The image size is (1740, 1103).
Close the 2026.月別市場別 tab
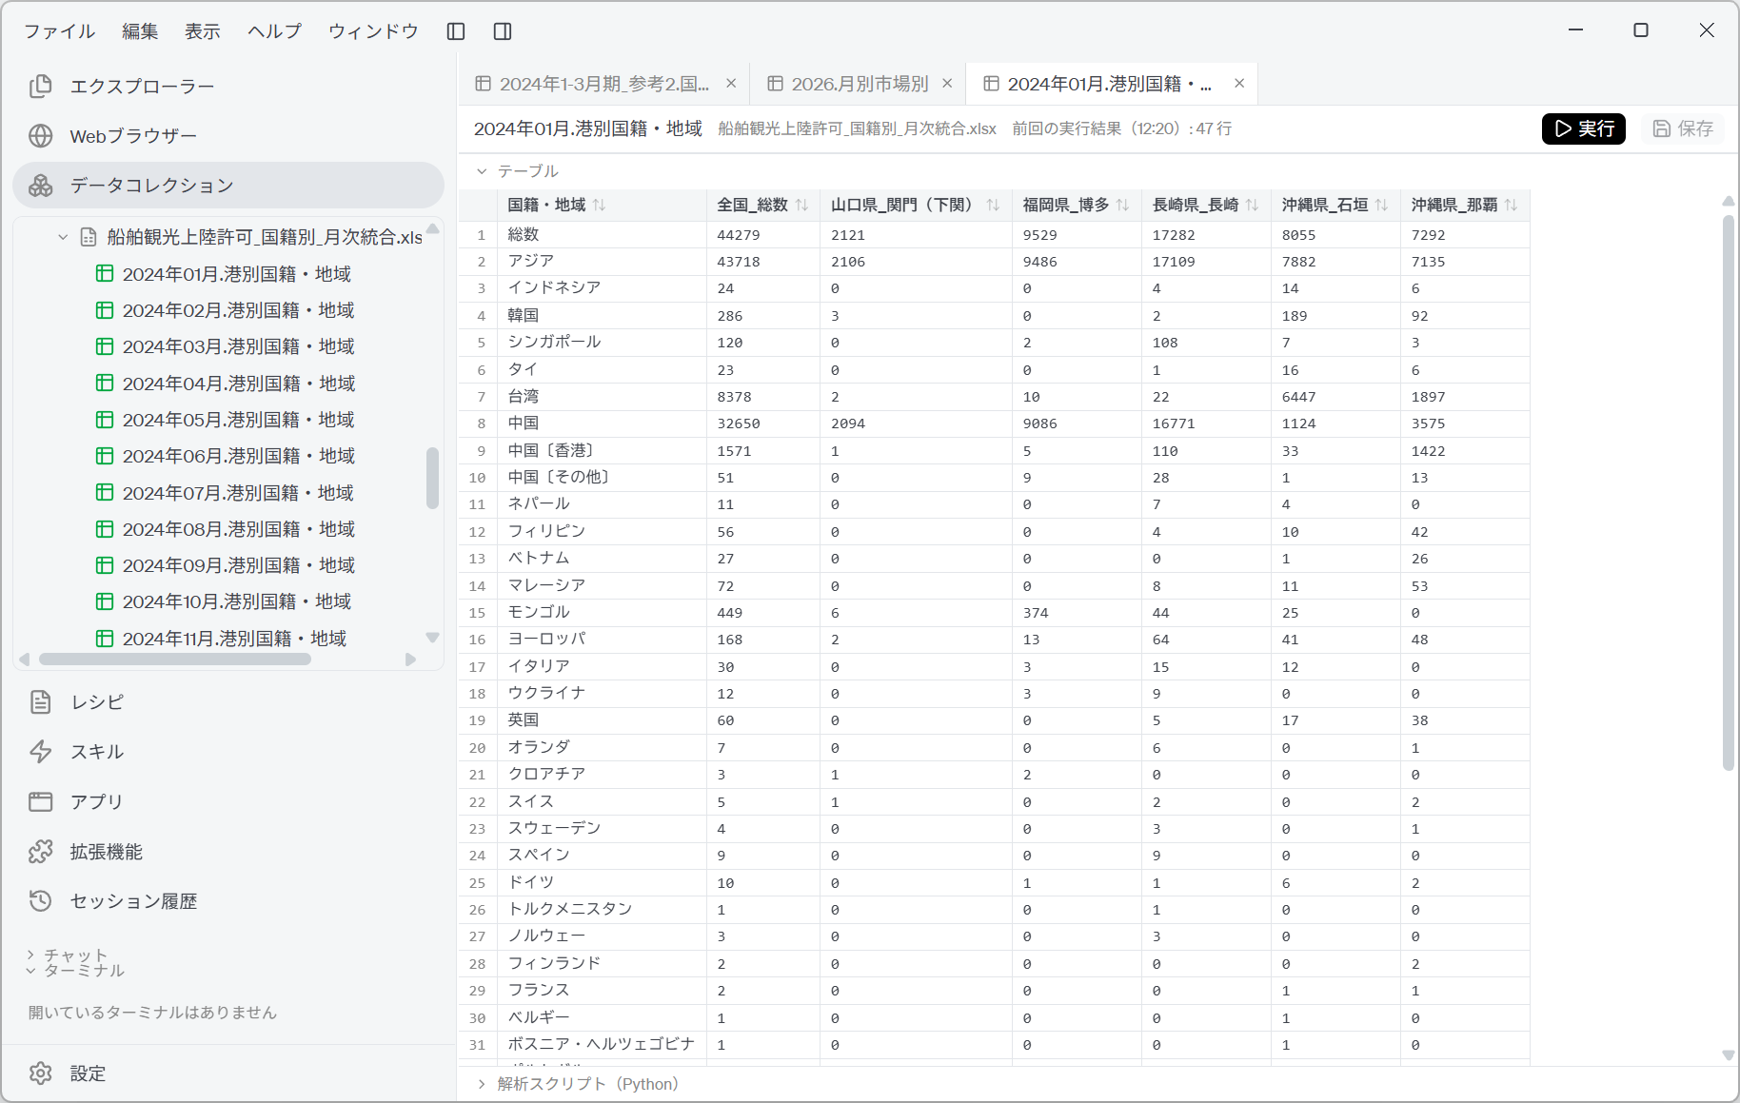(x=947, y=84)
